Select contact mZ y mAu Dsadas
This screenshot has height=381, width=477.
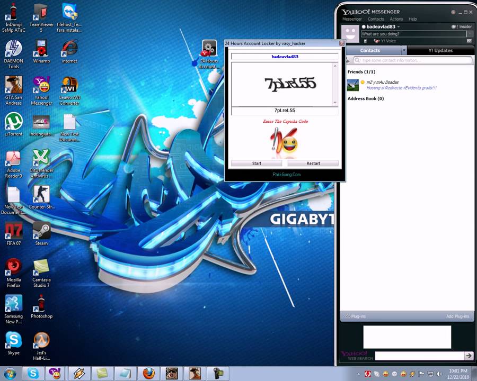(382, 82)
